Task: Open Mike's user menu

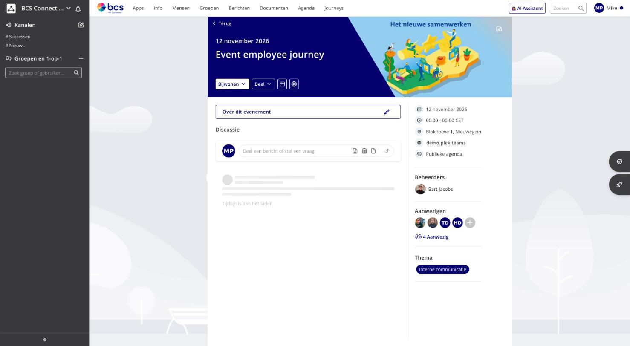Action: pyautogui.click(x=609, y=8)
